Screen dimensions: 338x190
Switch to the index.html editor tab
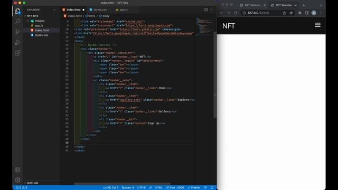73,9
